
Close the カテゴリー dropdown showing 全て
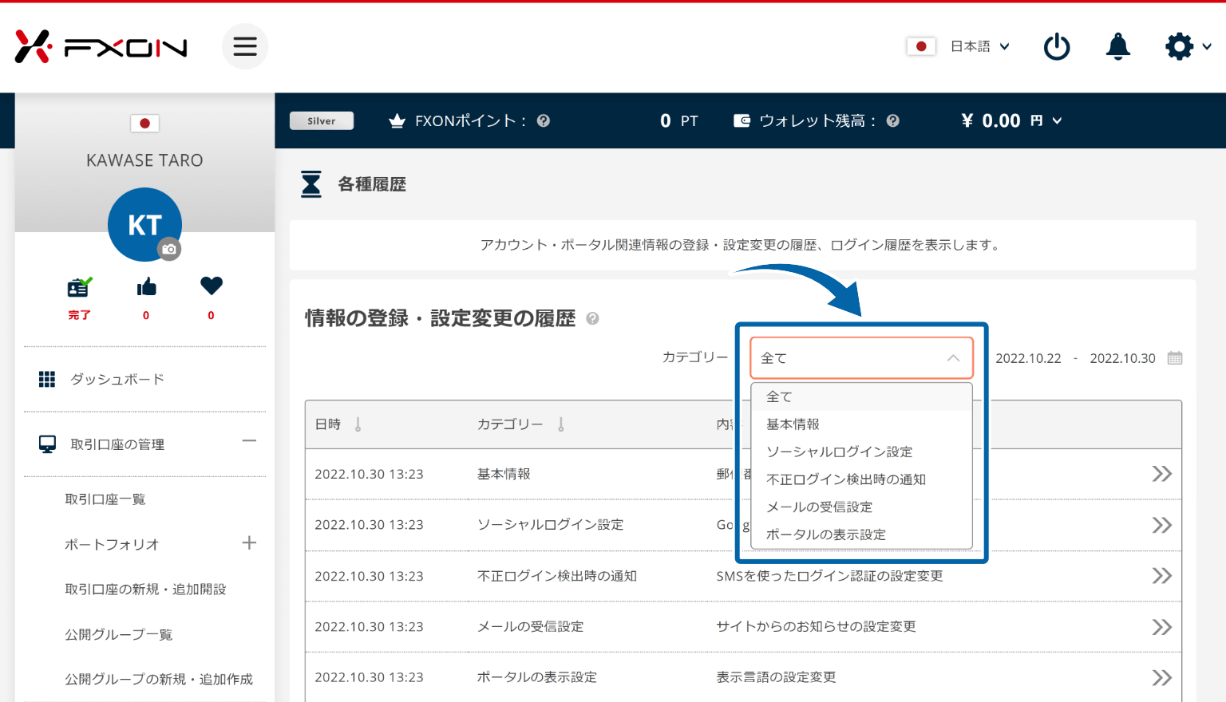point(861,357)
